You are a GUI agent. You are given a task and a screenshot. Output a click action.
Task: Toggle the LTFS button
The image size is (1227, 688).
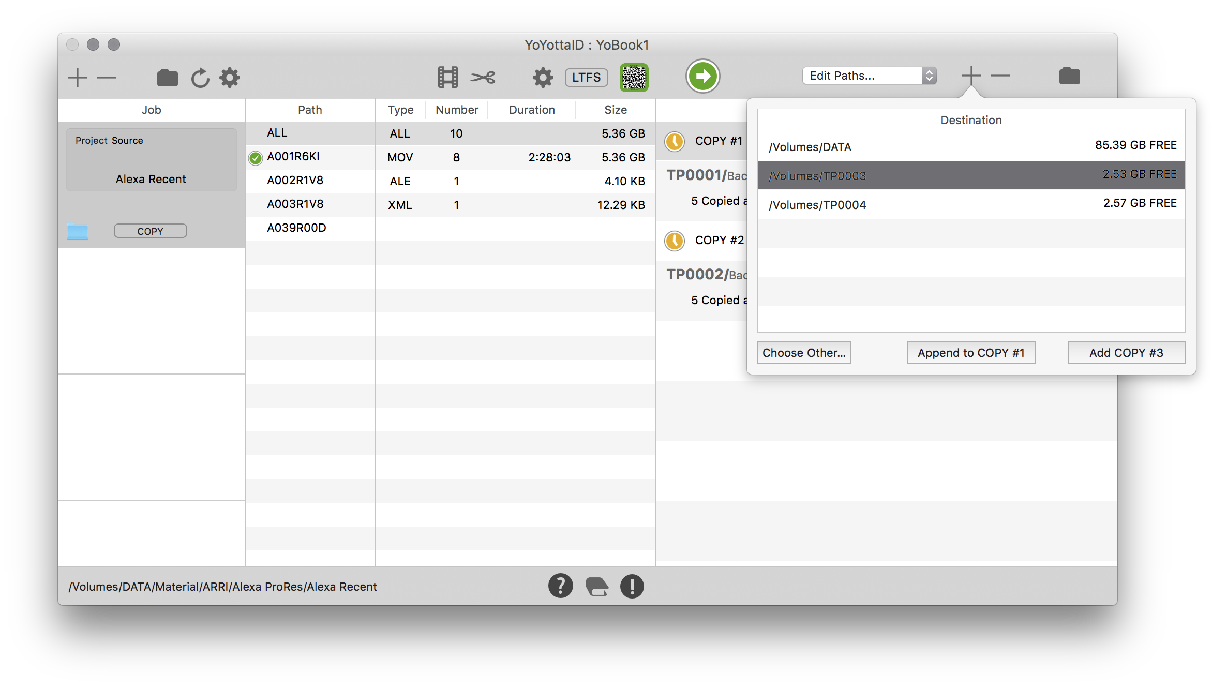tap(586, 77)
